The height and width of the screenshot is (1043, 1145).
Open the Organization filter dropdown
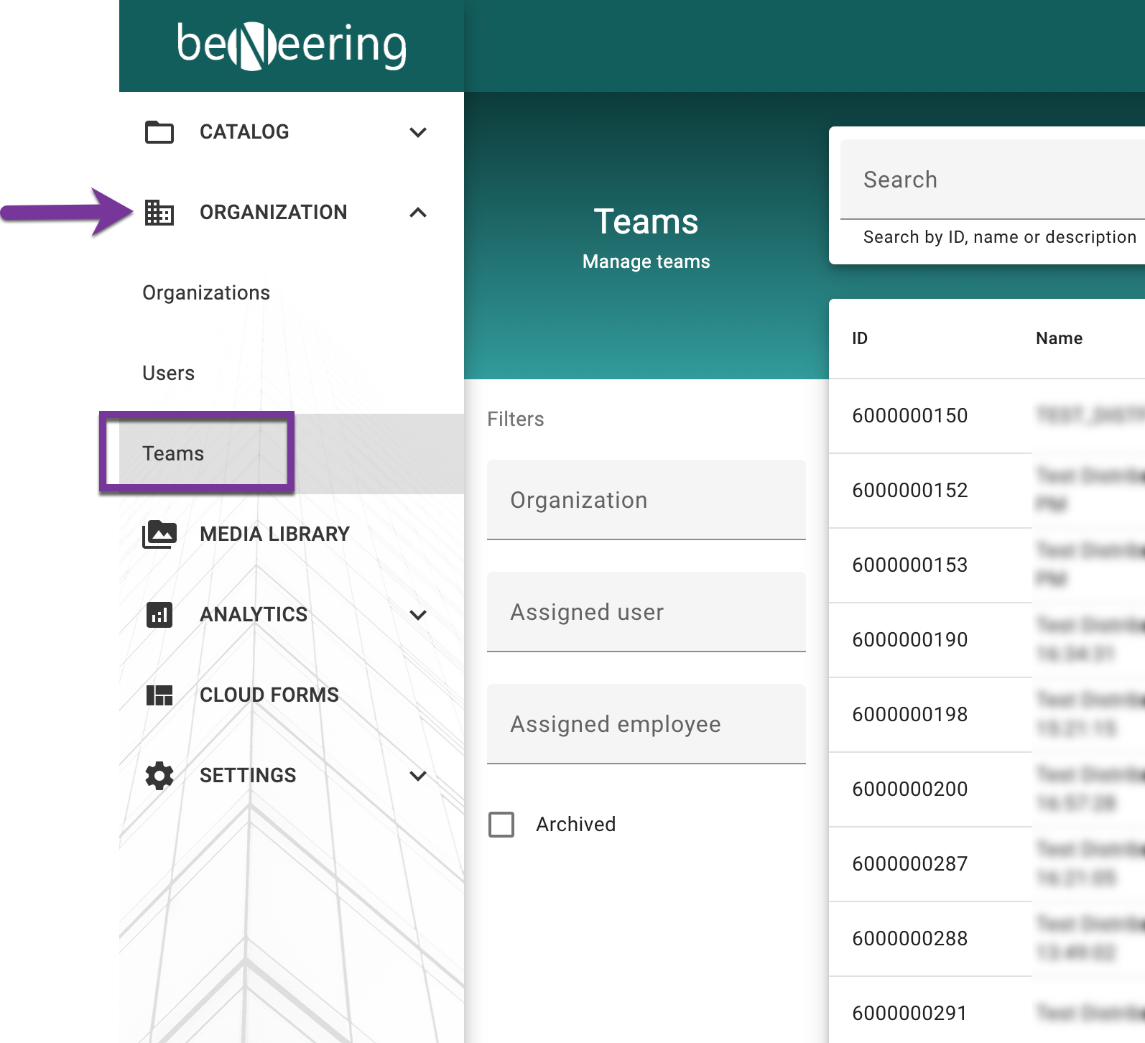pos(646,500)
